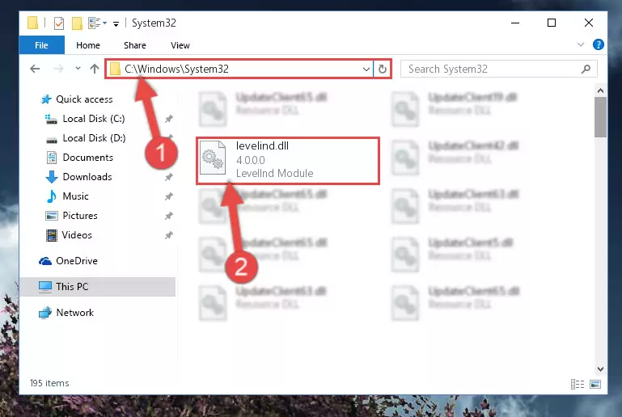Screen dimensions: 622x417
Task: Open Downloads in the navigation pane
Action: click(x=87, y=177)
